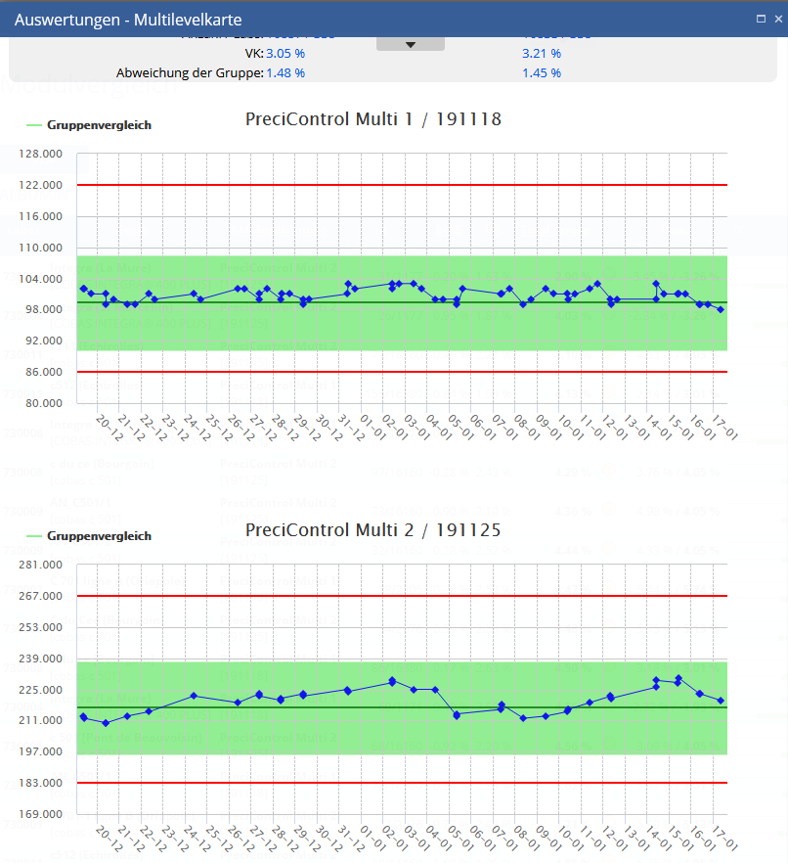788x863 pixels.
Task: Click the group deviation value 1.48 %
Action: (285, 73)
